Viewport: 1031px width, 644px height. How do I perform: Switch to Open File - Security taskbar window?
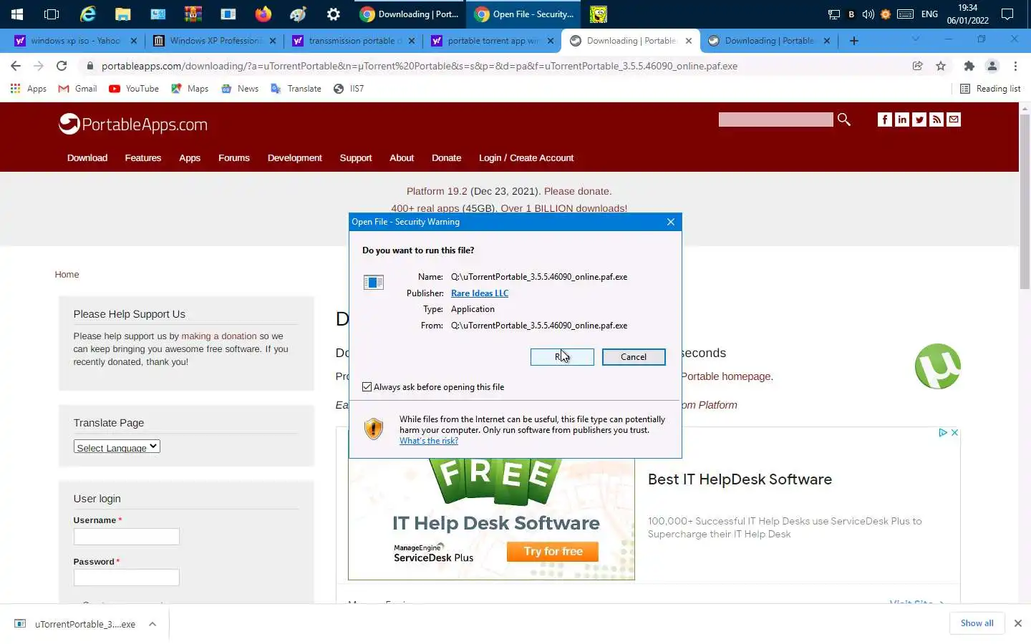pos(523,14)
